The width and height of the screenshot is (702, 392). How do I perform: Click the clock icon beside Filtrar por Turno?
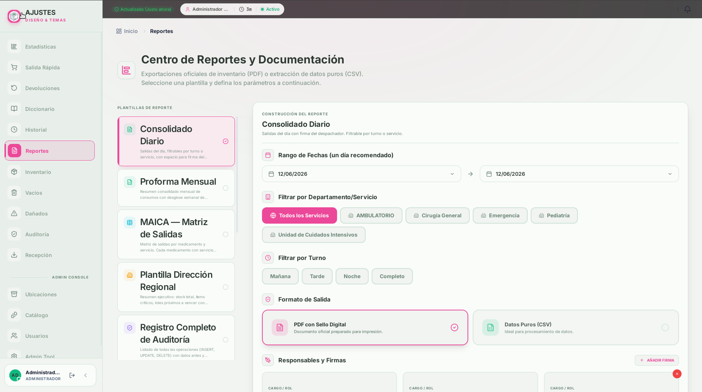tap(268, 258)
